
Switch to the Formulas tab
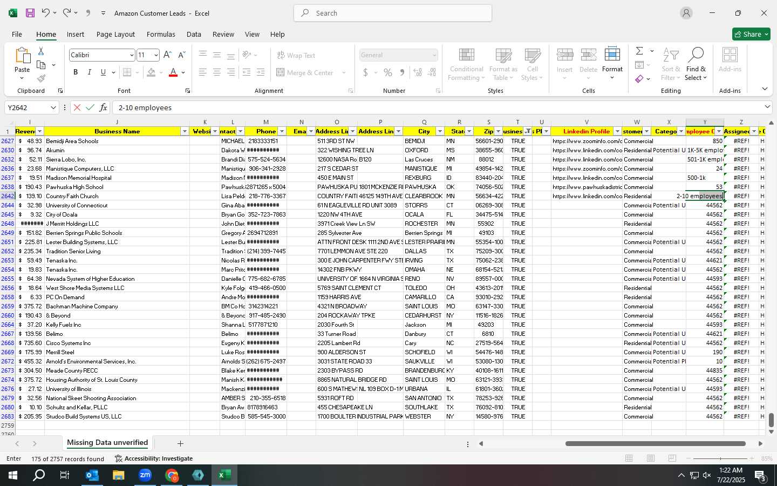(x=161, y=34)
